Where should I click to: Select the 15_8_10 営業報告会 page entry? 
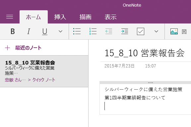click(x=44, y=71)
